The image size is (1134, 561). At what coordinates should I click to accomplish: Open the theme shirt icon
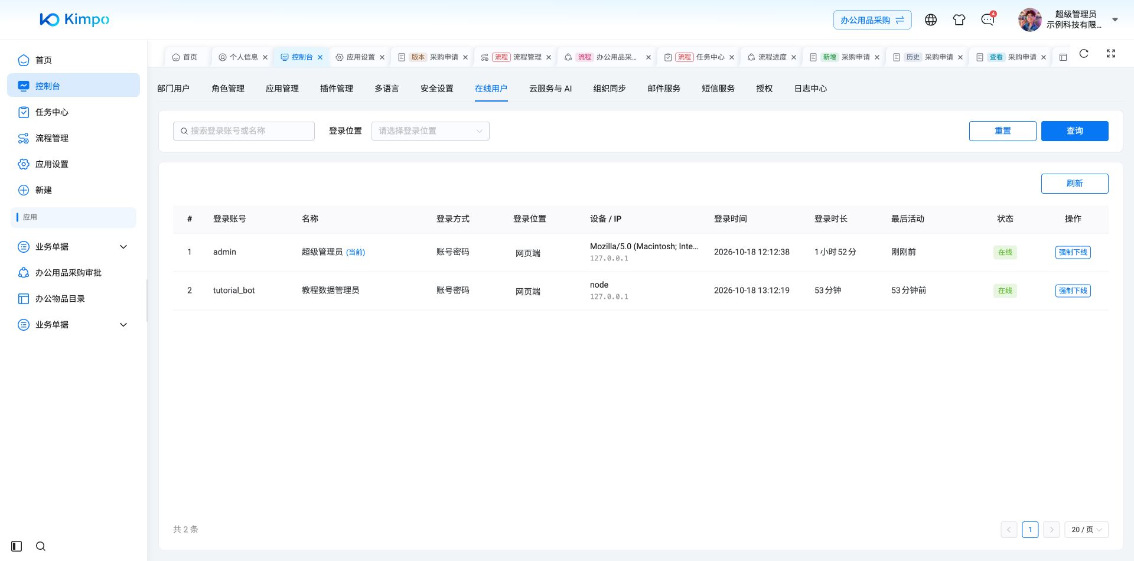959,20
